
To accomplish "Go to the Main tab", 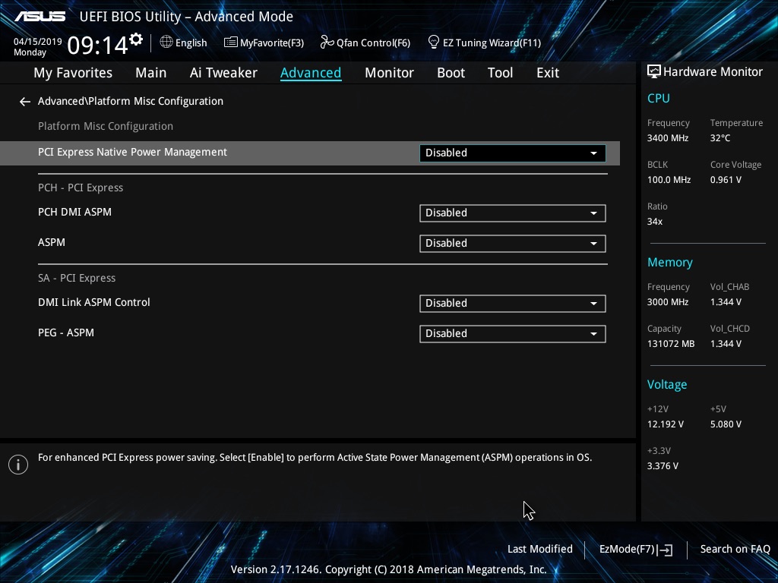I will coord(151,73).
